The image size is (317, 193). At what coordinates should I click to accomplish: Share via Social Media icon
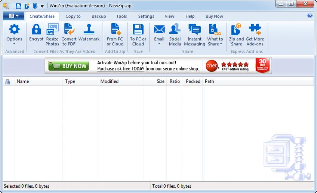tap(175, 29)
